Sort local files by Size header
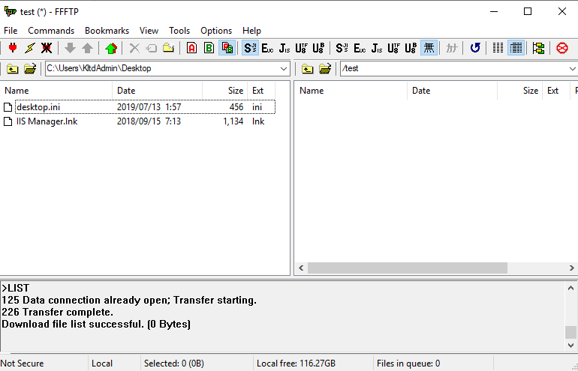 coord(225,91)
